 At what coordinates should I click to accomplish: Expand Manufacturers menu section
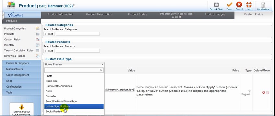click(x=22, y=69)
